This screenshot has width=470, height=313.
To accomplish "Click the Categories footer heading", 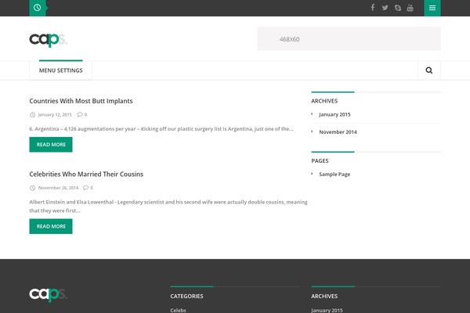I will [x=186, y=297].
